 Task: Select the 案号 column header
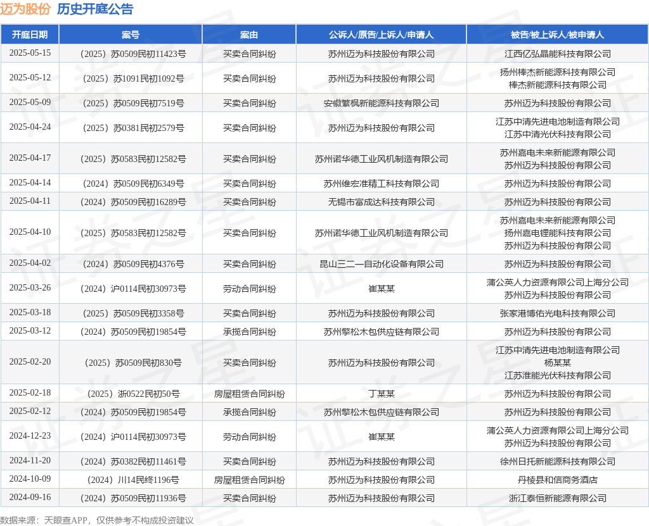(x=131, y=35)
